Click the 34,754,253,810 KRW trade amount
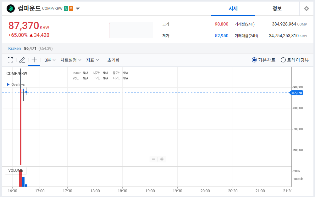 click(288, 36)
